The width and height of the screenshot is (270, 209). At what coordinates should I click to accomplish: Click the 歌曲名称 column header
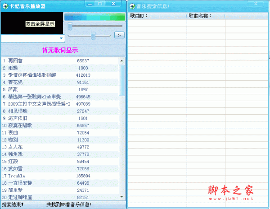(206, 16)
